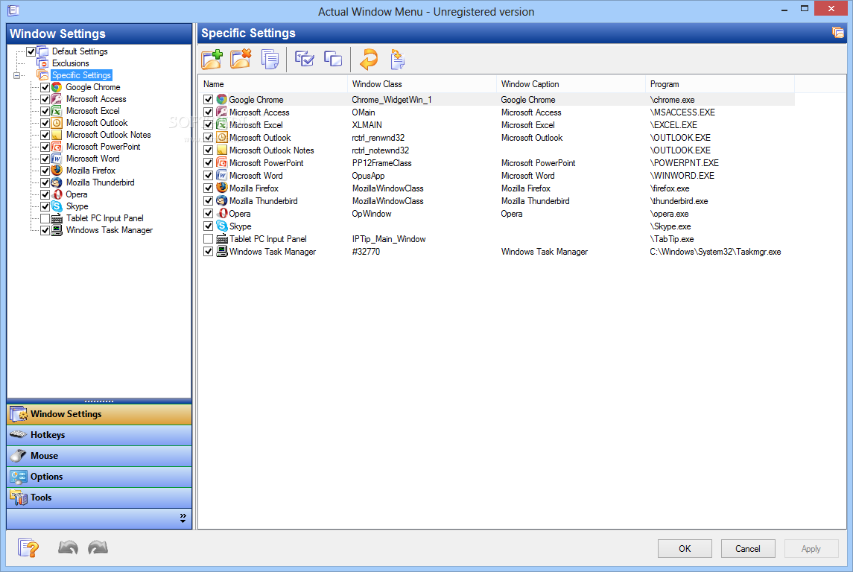The image size is (853, 572).
Task: Expand the navigation pane overflow chevron
Action: coord(183,518)
